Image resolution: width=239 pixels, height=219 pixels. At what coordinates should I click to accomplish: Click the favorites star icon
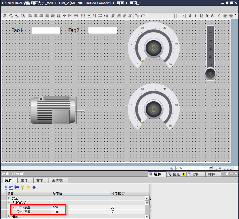(x=28, y=187)
